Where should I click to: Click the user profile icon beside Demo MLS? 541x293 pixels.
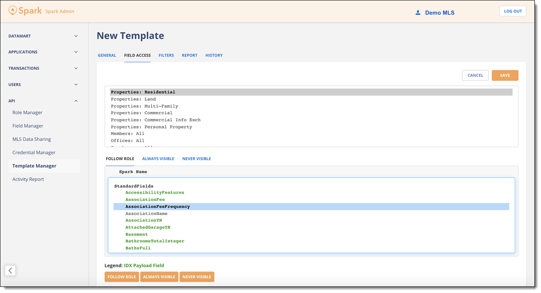418,13
